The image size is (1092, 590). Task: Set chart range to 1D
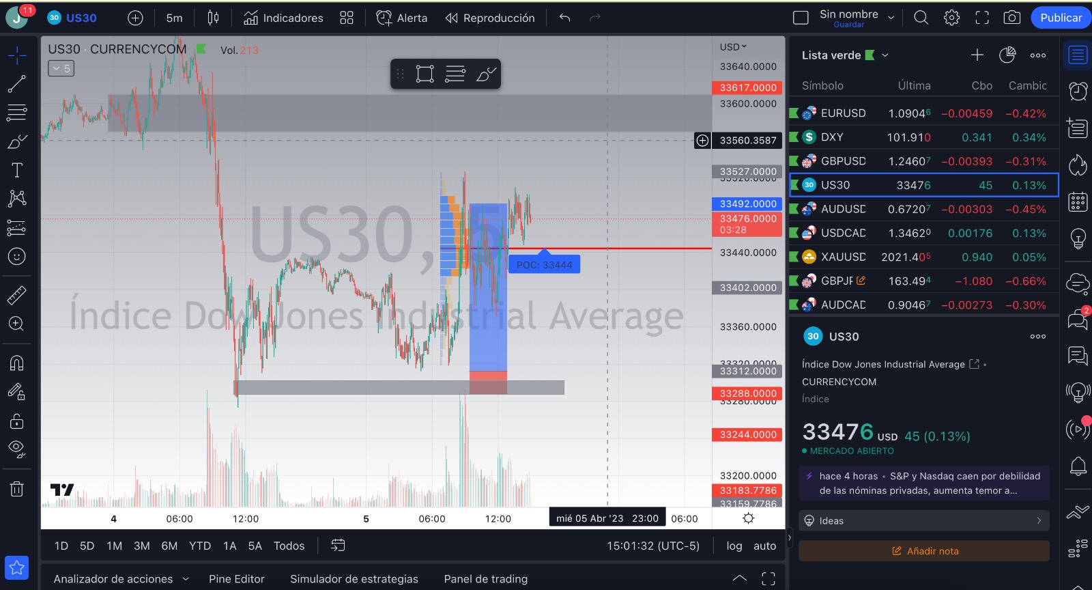pyautogui.click(x=61, y=546)
